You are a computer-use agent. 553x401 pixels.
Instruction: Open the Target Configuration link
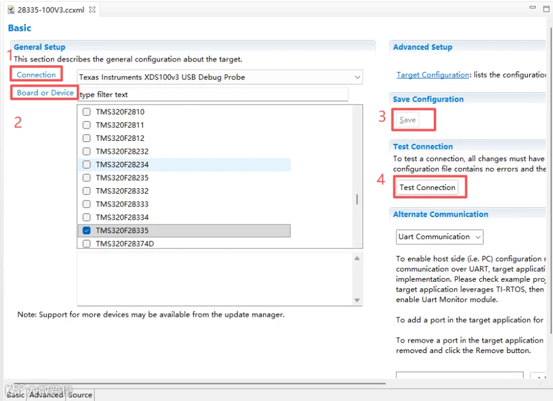(x=433, y=75)
